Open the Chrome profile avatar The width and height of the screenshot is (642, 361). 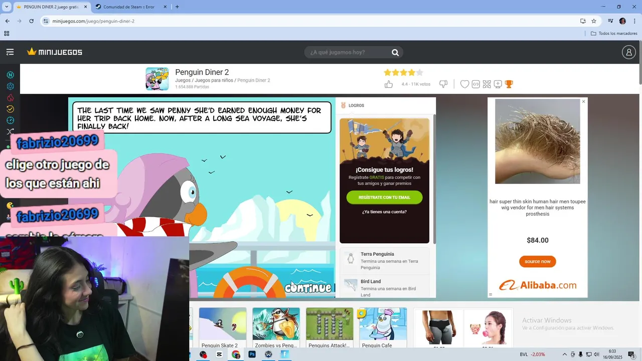coord(622,21)
